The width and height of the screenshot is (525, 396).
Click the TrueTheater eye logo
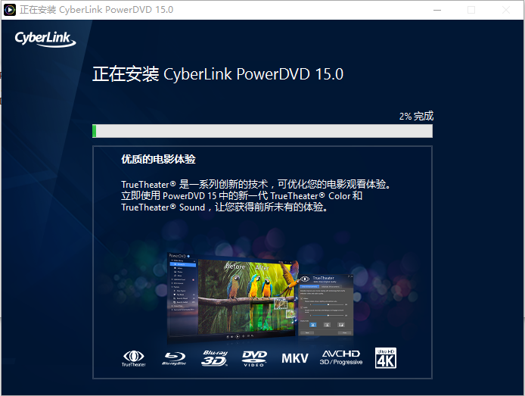tap(133, 357)
